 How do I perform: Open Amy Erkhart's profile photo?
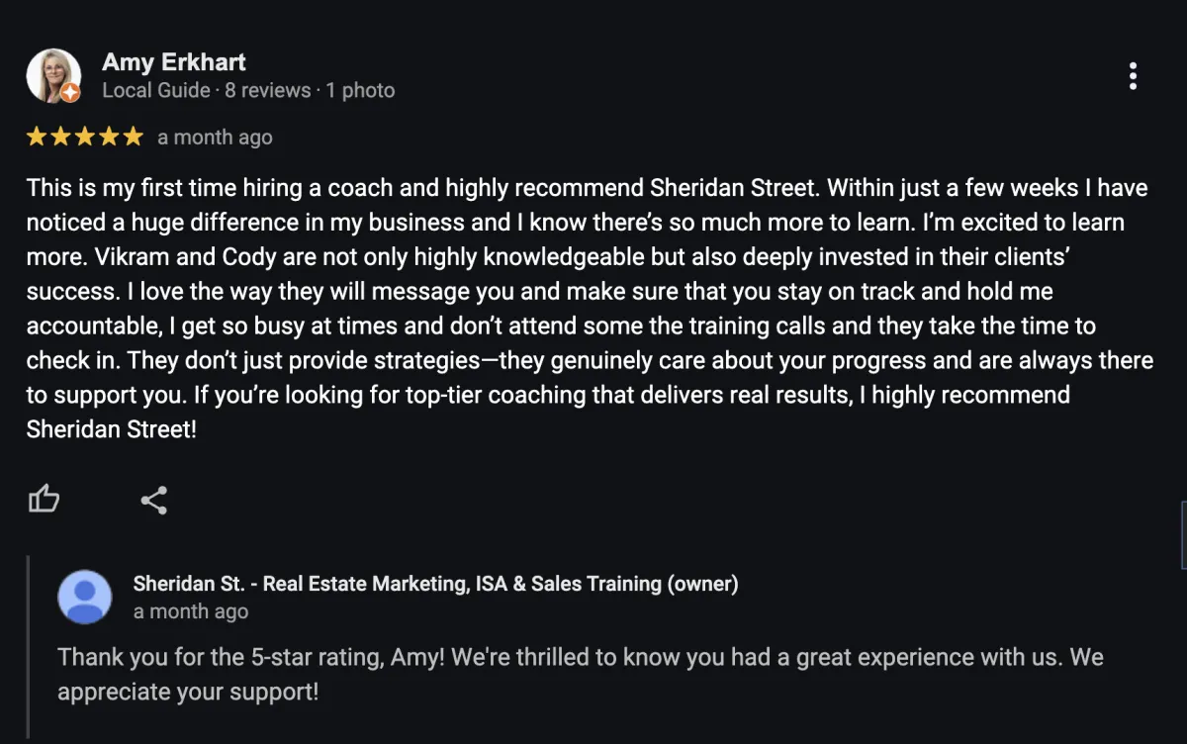point(53,75)
